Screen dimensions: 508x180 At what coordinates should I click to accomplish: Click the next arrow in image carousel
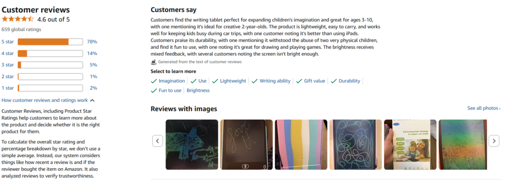(x=494, y=141)
